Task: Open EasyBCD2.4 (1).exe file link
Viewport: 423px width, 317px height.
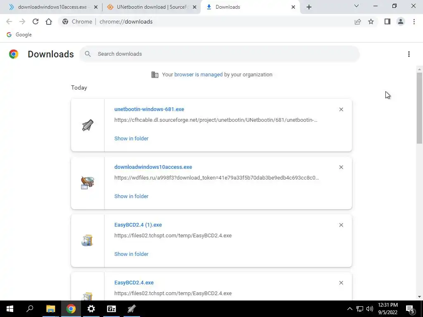Action: coord(138,225)
